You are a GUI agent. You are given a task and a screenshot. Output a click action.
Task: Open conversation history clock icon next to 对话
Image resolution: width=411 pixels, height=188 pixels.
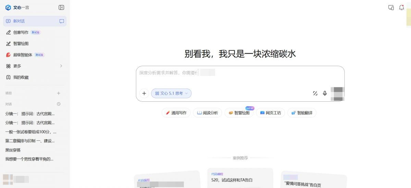[59, 104]
